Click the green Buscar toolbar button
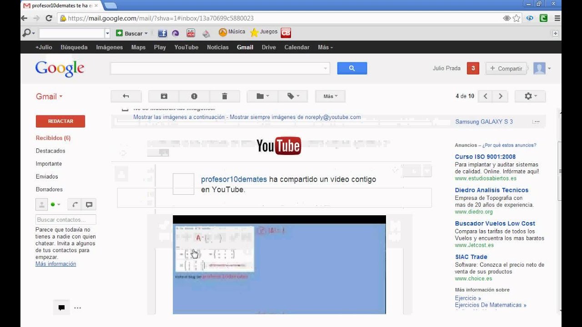Screen dimensions: 582x327 pyautogui.click(x=132, y=33)
